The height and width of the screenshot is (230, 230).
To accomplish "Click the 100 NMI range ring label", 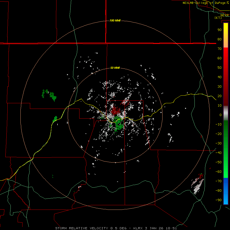I will point(115,20).
